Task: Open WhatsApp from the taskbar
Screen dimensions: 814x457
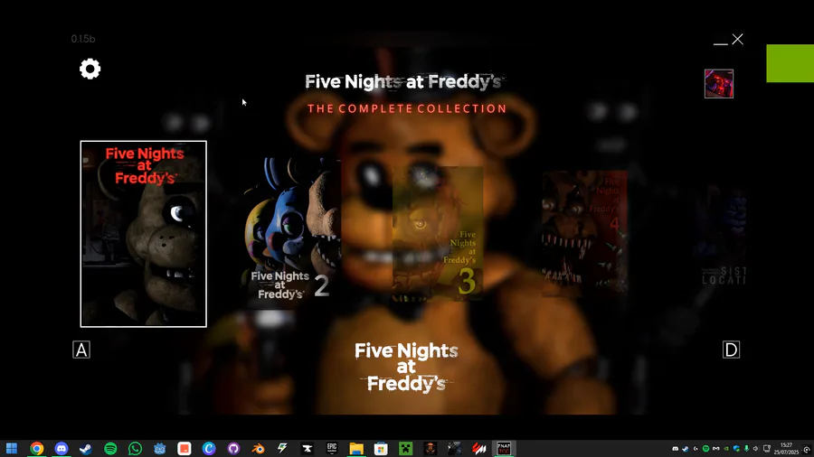Action: 135,448
